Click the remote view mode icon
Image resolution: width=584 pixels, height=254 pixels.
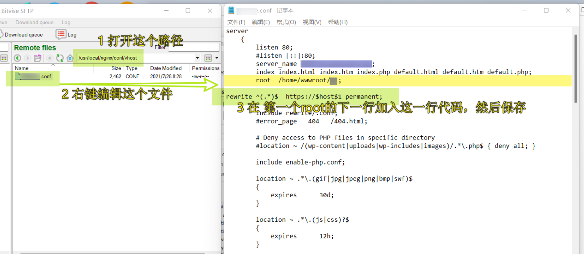(x=208, y=58)
